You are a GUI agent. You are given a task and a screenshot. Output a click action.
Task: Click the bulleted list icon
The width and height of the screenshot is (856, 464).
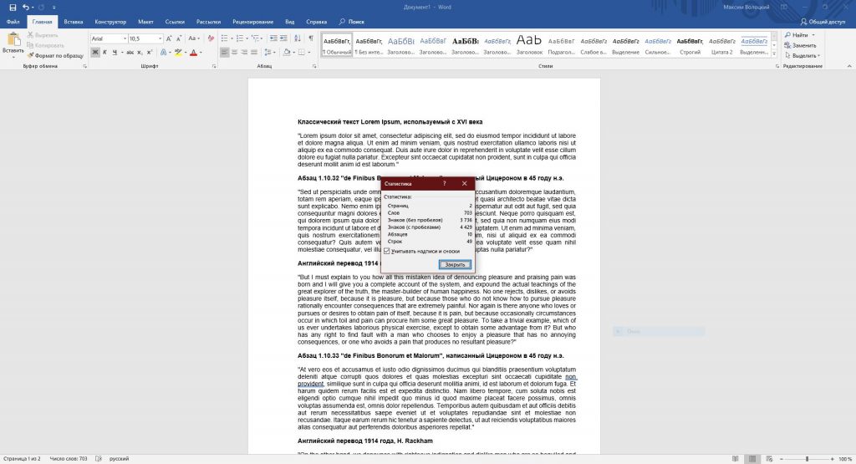click(224, 38)
